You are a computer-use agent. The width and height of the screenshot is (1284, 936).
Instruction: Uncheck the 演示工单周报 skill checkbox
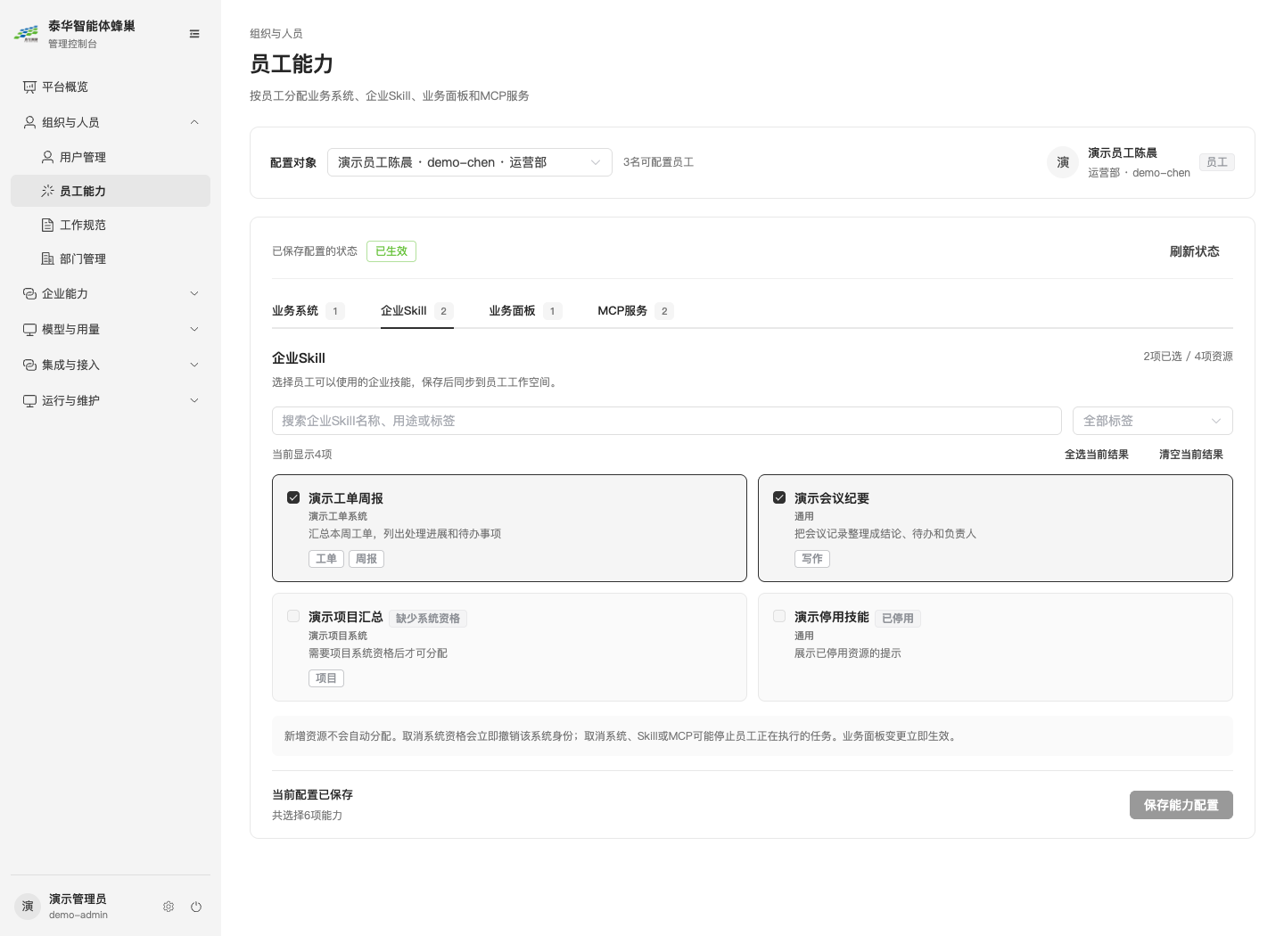293,497
